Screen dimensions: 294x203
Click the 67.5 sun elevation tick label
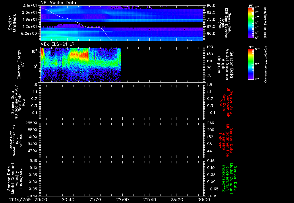(x=211, y=26)
